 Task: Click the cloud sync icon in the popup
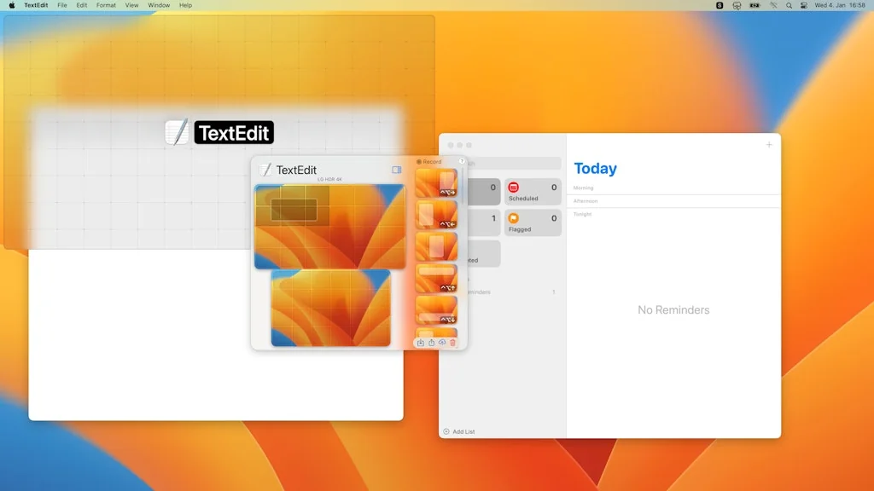(x=442, y=343)
